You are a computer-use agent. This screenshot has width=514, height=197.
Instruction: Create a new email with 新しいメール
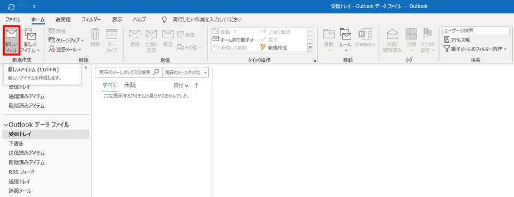click(12, 41)
